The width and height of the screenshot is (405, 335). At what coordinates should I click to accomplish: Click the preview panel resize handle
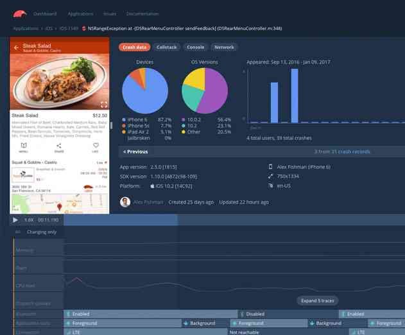[111, 126]
